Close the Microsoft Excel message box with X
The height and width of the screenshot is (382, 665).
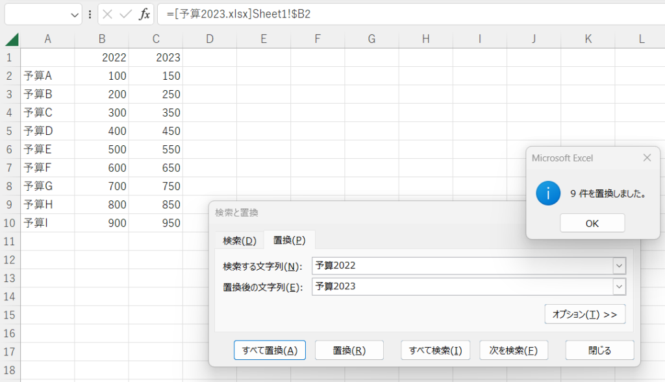pyautogui.click(x=647, y=158)
